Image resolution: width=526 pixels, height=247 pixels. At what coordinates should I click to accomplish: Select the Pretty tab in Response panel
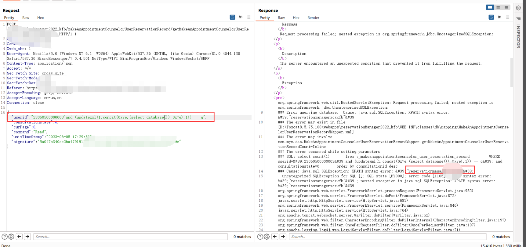[265, 18]
